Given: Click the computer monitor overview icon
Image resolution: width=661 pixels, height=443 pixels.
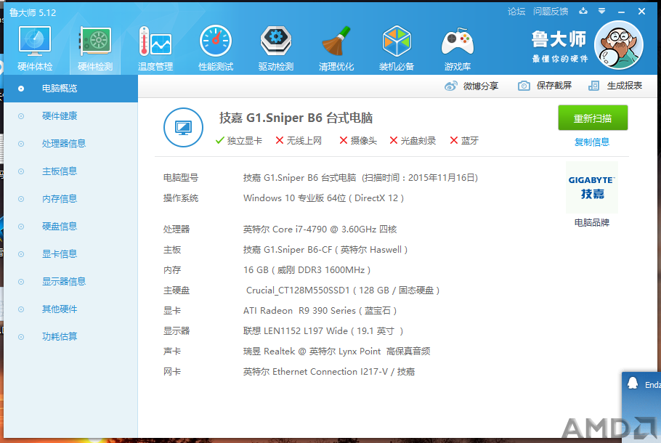Looking at the screenshot, I should tap(183, 127).
